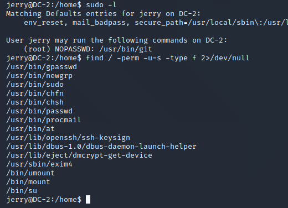Click the 'sudo -l' command text
This screenshot has height=208, width=288.
tap(101, 4)
